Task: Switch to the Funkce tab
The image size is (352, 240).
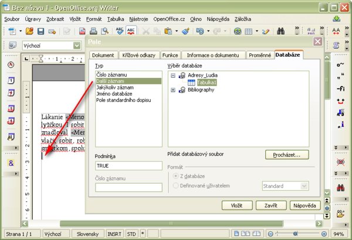Action: pos(170,55)
